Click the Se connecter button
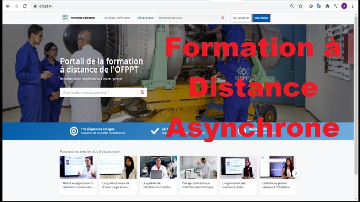The width and height of the screenshot is (360, 202). pos(241,18)
